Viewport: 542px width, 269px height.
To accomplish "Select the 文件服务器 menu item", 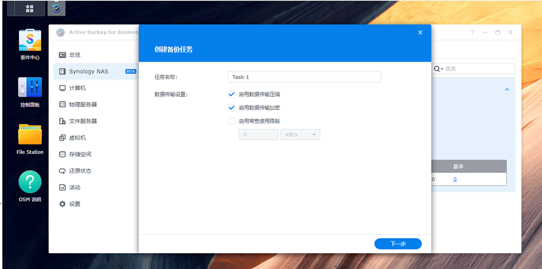I will tap(96, 121).
